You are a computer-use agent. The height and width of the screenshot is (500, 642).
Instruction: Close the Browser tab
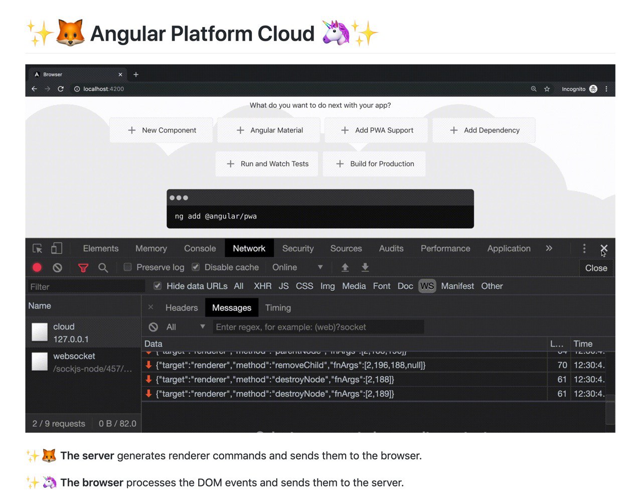pyautogui.click(x=120, y=74)
